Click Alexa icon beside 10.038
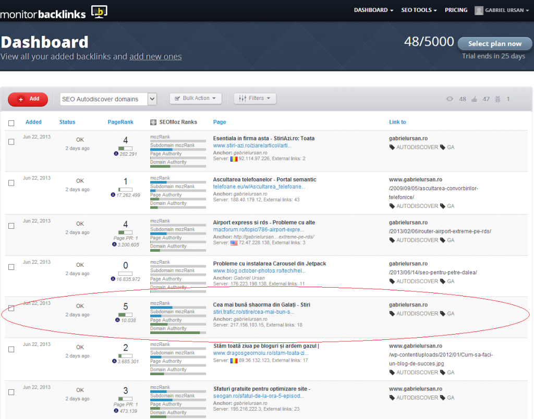Viewport: 534px width, 419px height. click(x=117, y=320)
